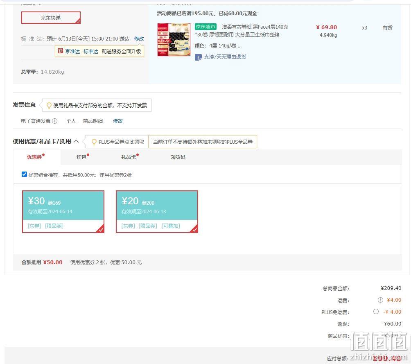Click the 个人 invoice title text
Viewport: 411px width, 364px height.
tap(71, 121)
